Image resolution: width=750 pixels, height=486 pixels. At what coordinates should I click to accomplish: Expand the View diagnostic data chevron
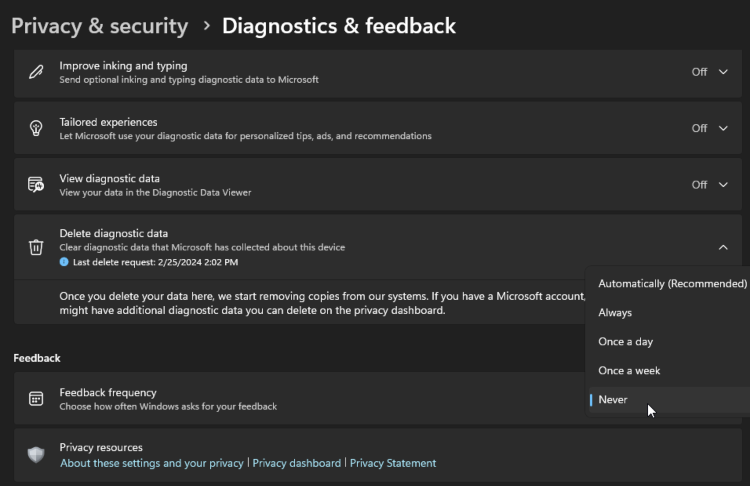pyautogui.click(x=723, y=185)
